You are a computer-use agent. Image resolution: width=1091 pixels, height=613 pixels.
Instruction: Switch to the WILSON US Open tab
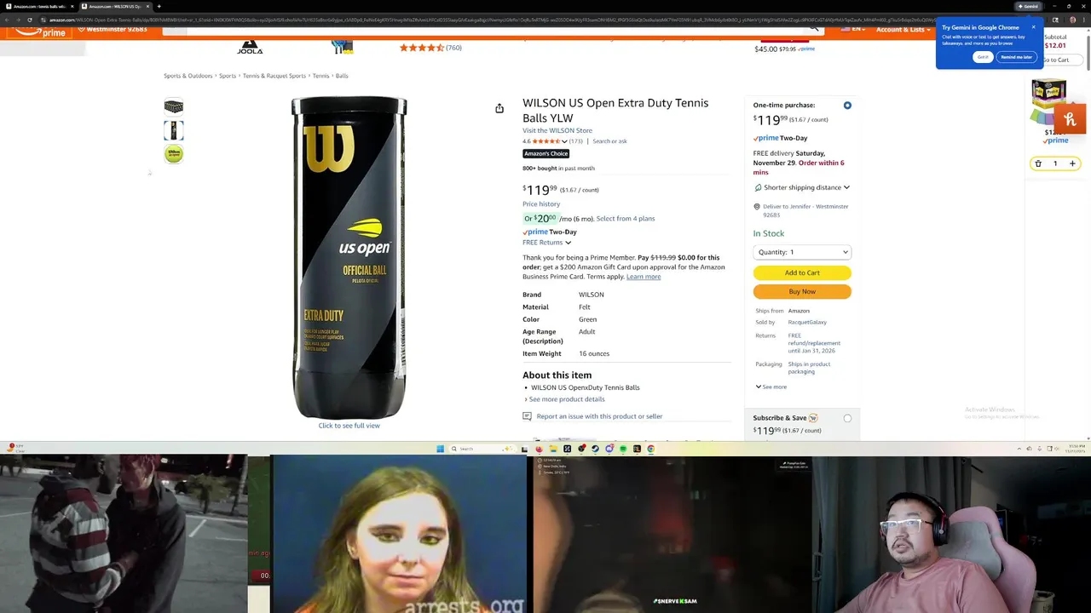click(115, 6)
